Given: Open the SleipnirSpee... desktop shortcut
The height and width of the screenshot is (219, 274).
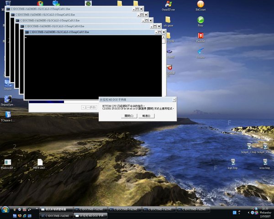Looking at the screenshot, I should click(x=8, y=100).
